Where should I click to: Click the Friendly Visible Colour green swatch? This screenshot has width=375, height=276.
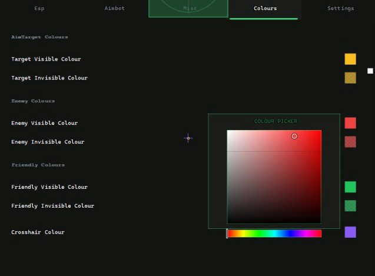[x=350, y=187]
